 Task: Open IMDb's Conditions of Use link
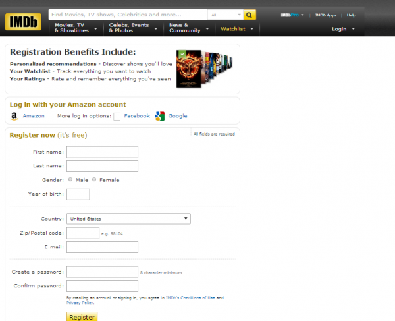point(190,297)
